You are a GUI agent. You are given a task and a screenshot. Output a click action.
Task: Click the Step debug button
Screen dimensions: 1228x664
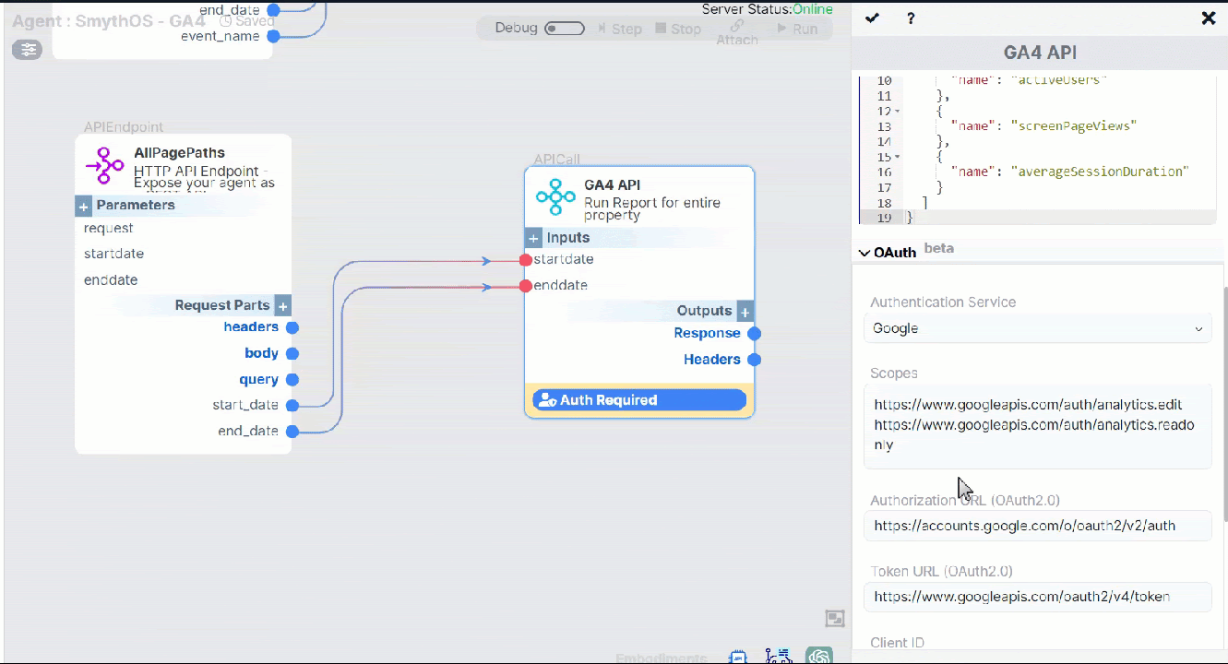pyautogui.click(x=619, y=29)
